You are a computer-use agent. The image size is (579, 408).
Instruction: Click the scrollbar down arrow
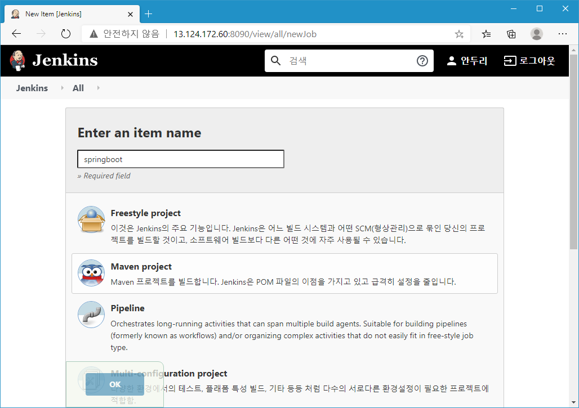point(573,402)
